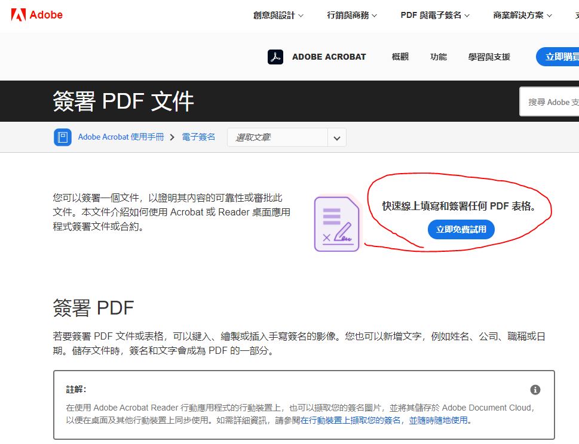Click the 立即購買 button
Image resolution: width=579 pixels, height=444 pixels.
557,57
